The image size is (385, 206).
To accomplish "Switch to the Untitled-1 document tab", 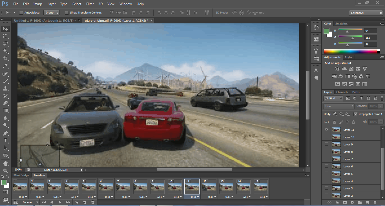I will pos(45,21).
